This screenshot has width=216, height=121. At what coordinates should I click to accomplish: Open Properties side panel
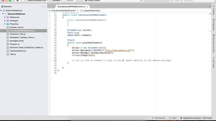click(x=214, y=25)
